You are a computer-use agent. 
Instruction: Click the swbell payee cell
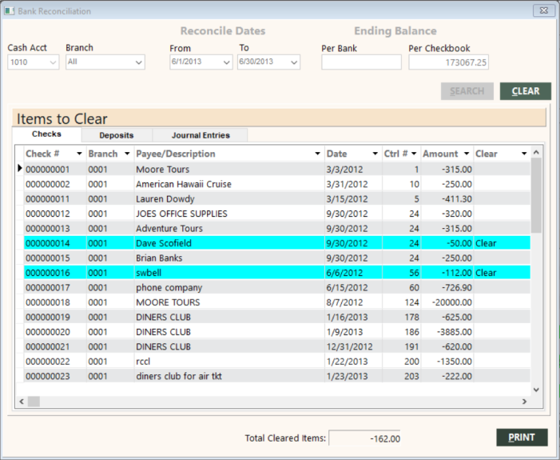[x=229, y=273]
